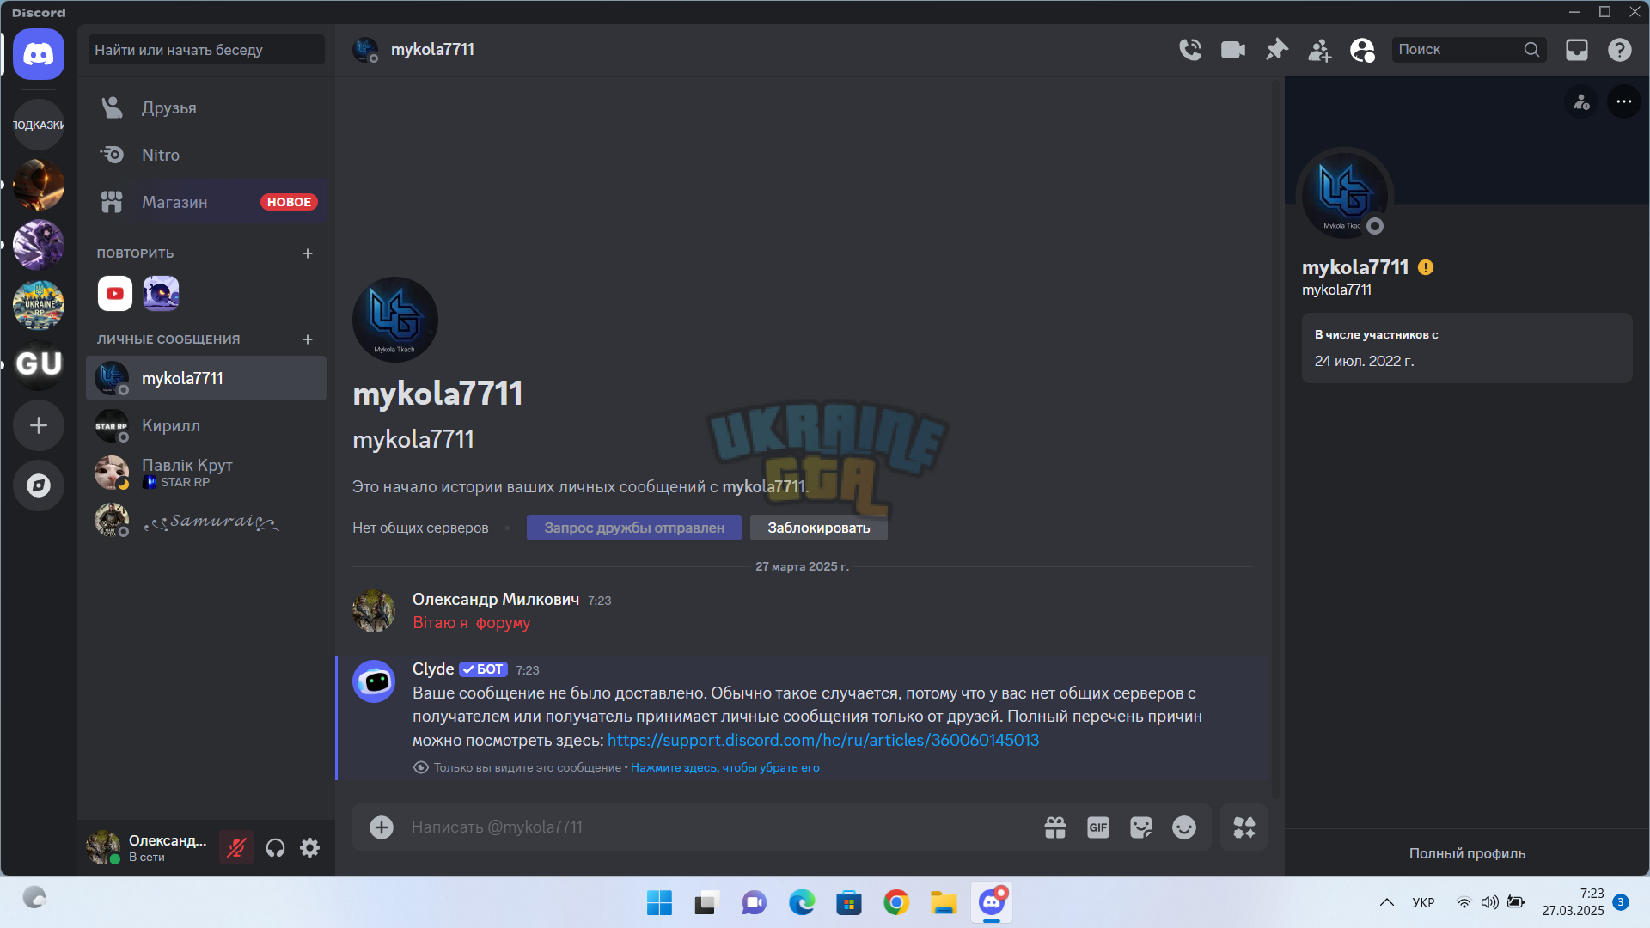1650x928 pixels.
Task: Open the astronaut avatar server
Action: pos(39,185)
